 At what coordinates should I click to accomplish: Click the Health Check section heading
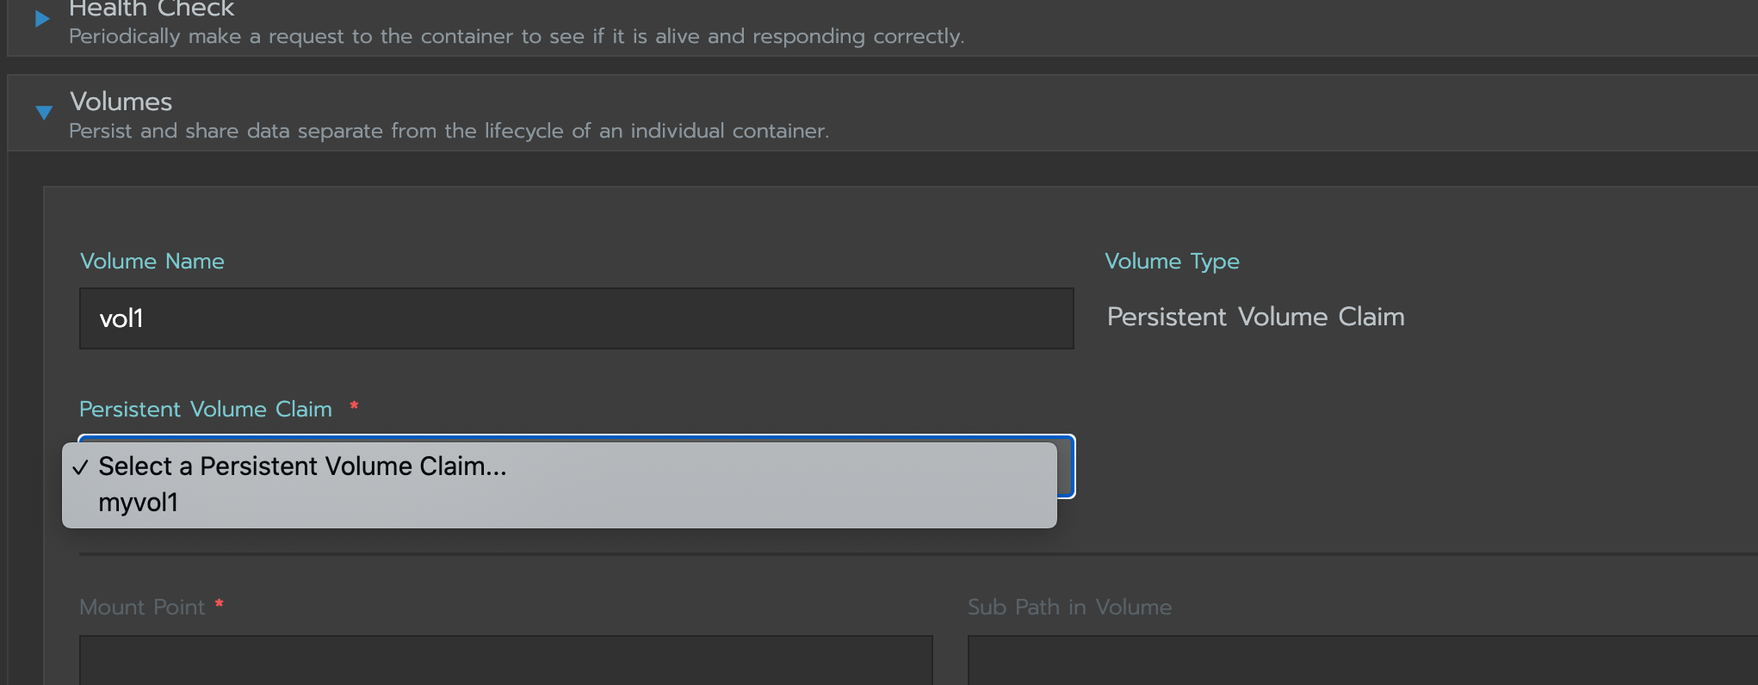152,9
